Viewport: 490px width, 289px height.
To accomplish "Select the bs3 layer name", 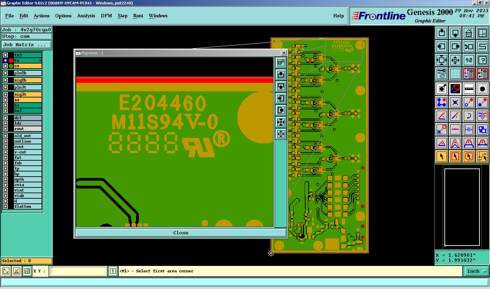I will (28, 111).
